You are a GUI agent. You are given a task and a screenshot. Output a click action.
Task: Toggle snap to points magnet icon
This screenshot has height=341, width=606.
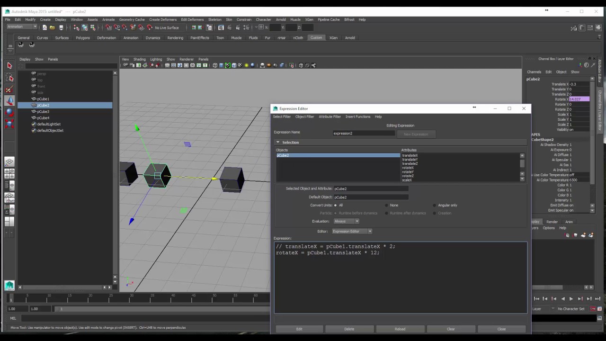click(125, 27)
